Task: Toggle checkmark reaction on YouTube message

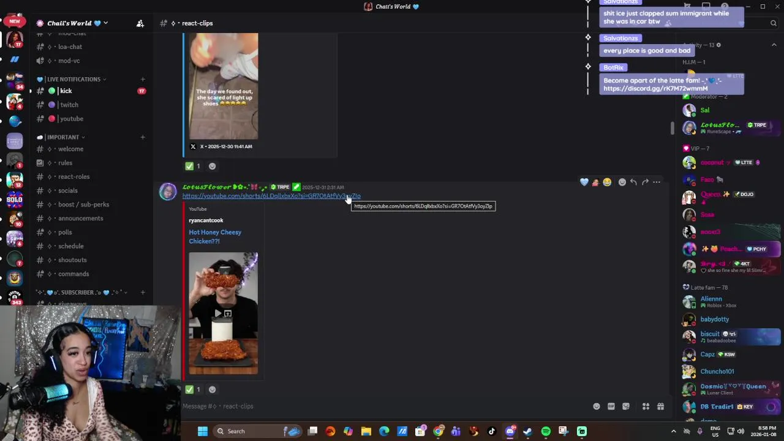Action: pos(194,390)
